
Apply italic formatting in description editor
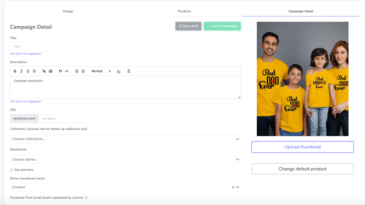[x=21, y=71]
